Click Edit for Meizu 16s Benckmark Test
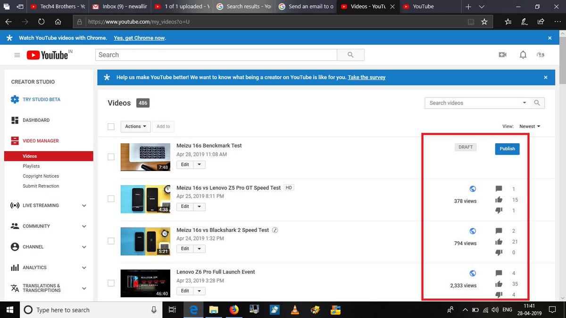The width and height of the screenshot is (566, 318). tap(185, 164)
